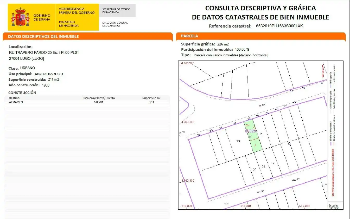Click 'DE DATOS CATASTRALES DE BIEN INMUEBLE' line

click(260, 17)
